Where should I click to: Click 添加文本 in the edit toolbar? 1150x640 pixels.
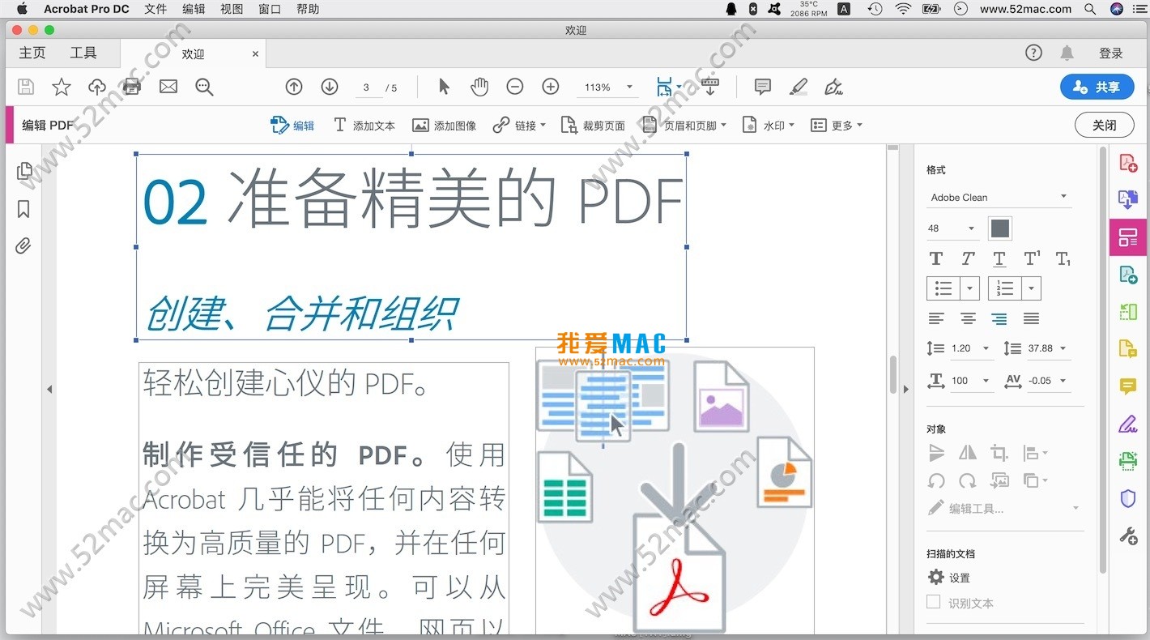(364, 126)
